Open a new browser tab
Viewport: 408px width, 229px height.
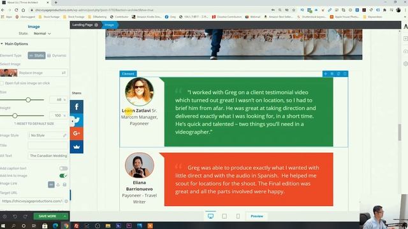[x=56, y=3]
